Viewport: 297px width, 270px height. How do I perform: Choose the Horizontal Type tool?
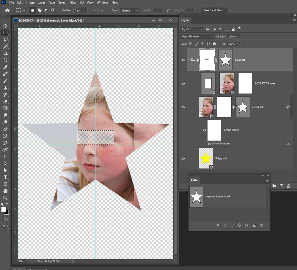tap(5, 177)
